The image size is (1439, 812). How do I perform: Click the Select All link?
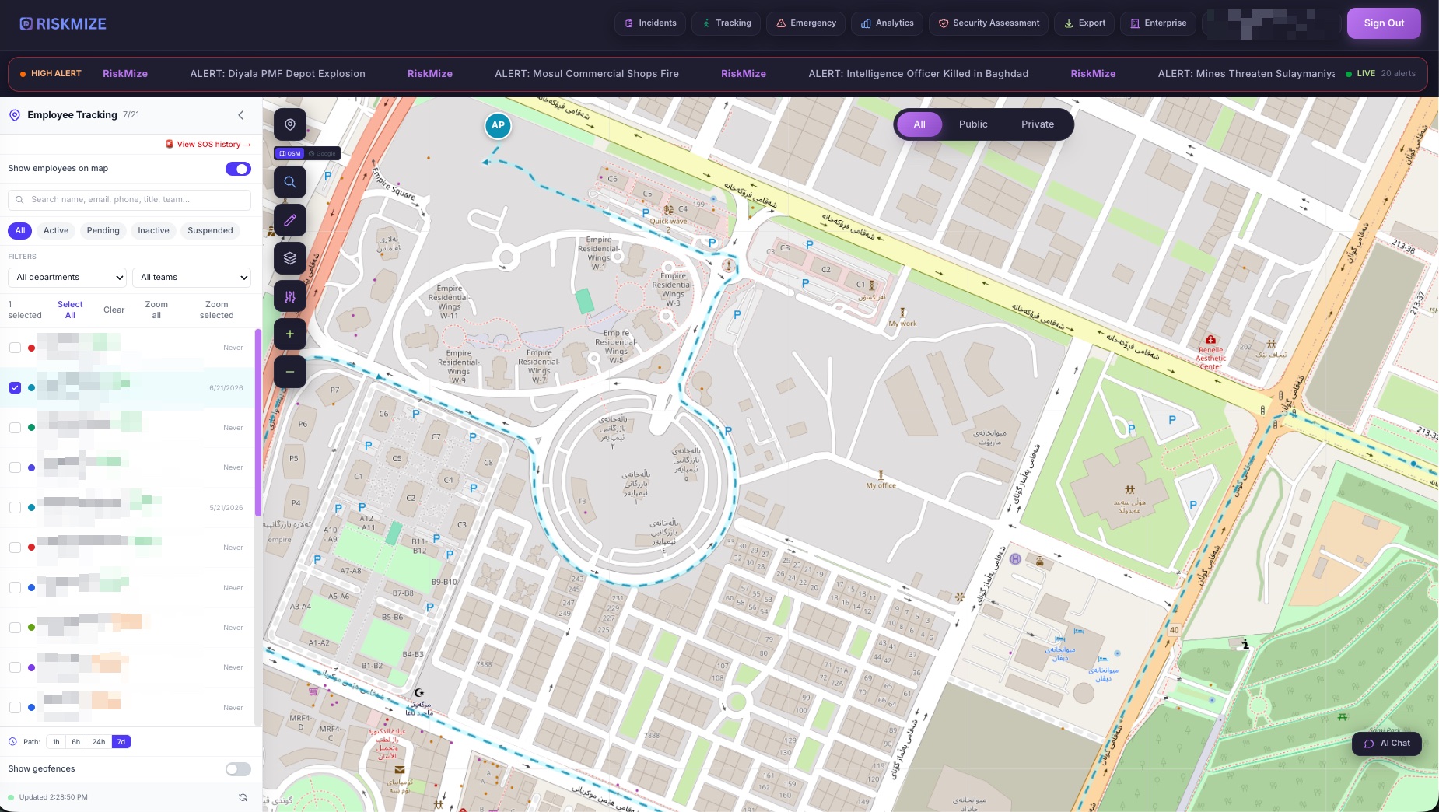click(70, 310)
